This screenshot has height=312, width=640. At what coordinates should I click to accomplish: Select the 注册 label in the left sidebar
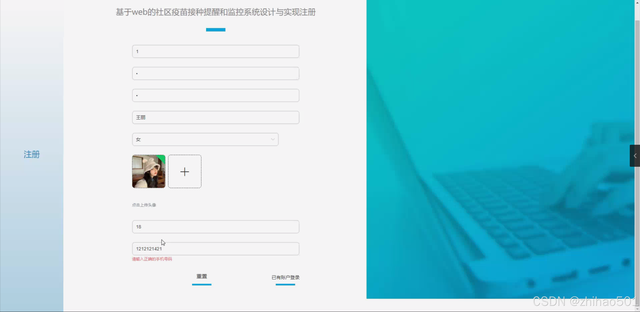pyautogui.click(x=32, y=154)
